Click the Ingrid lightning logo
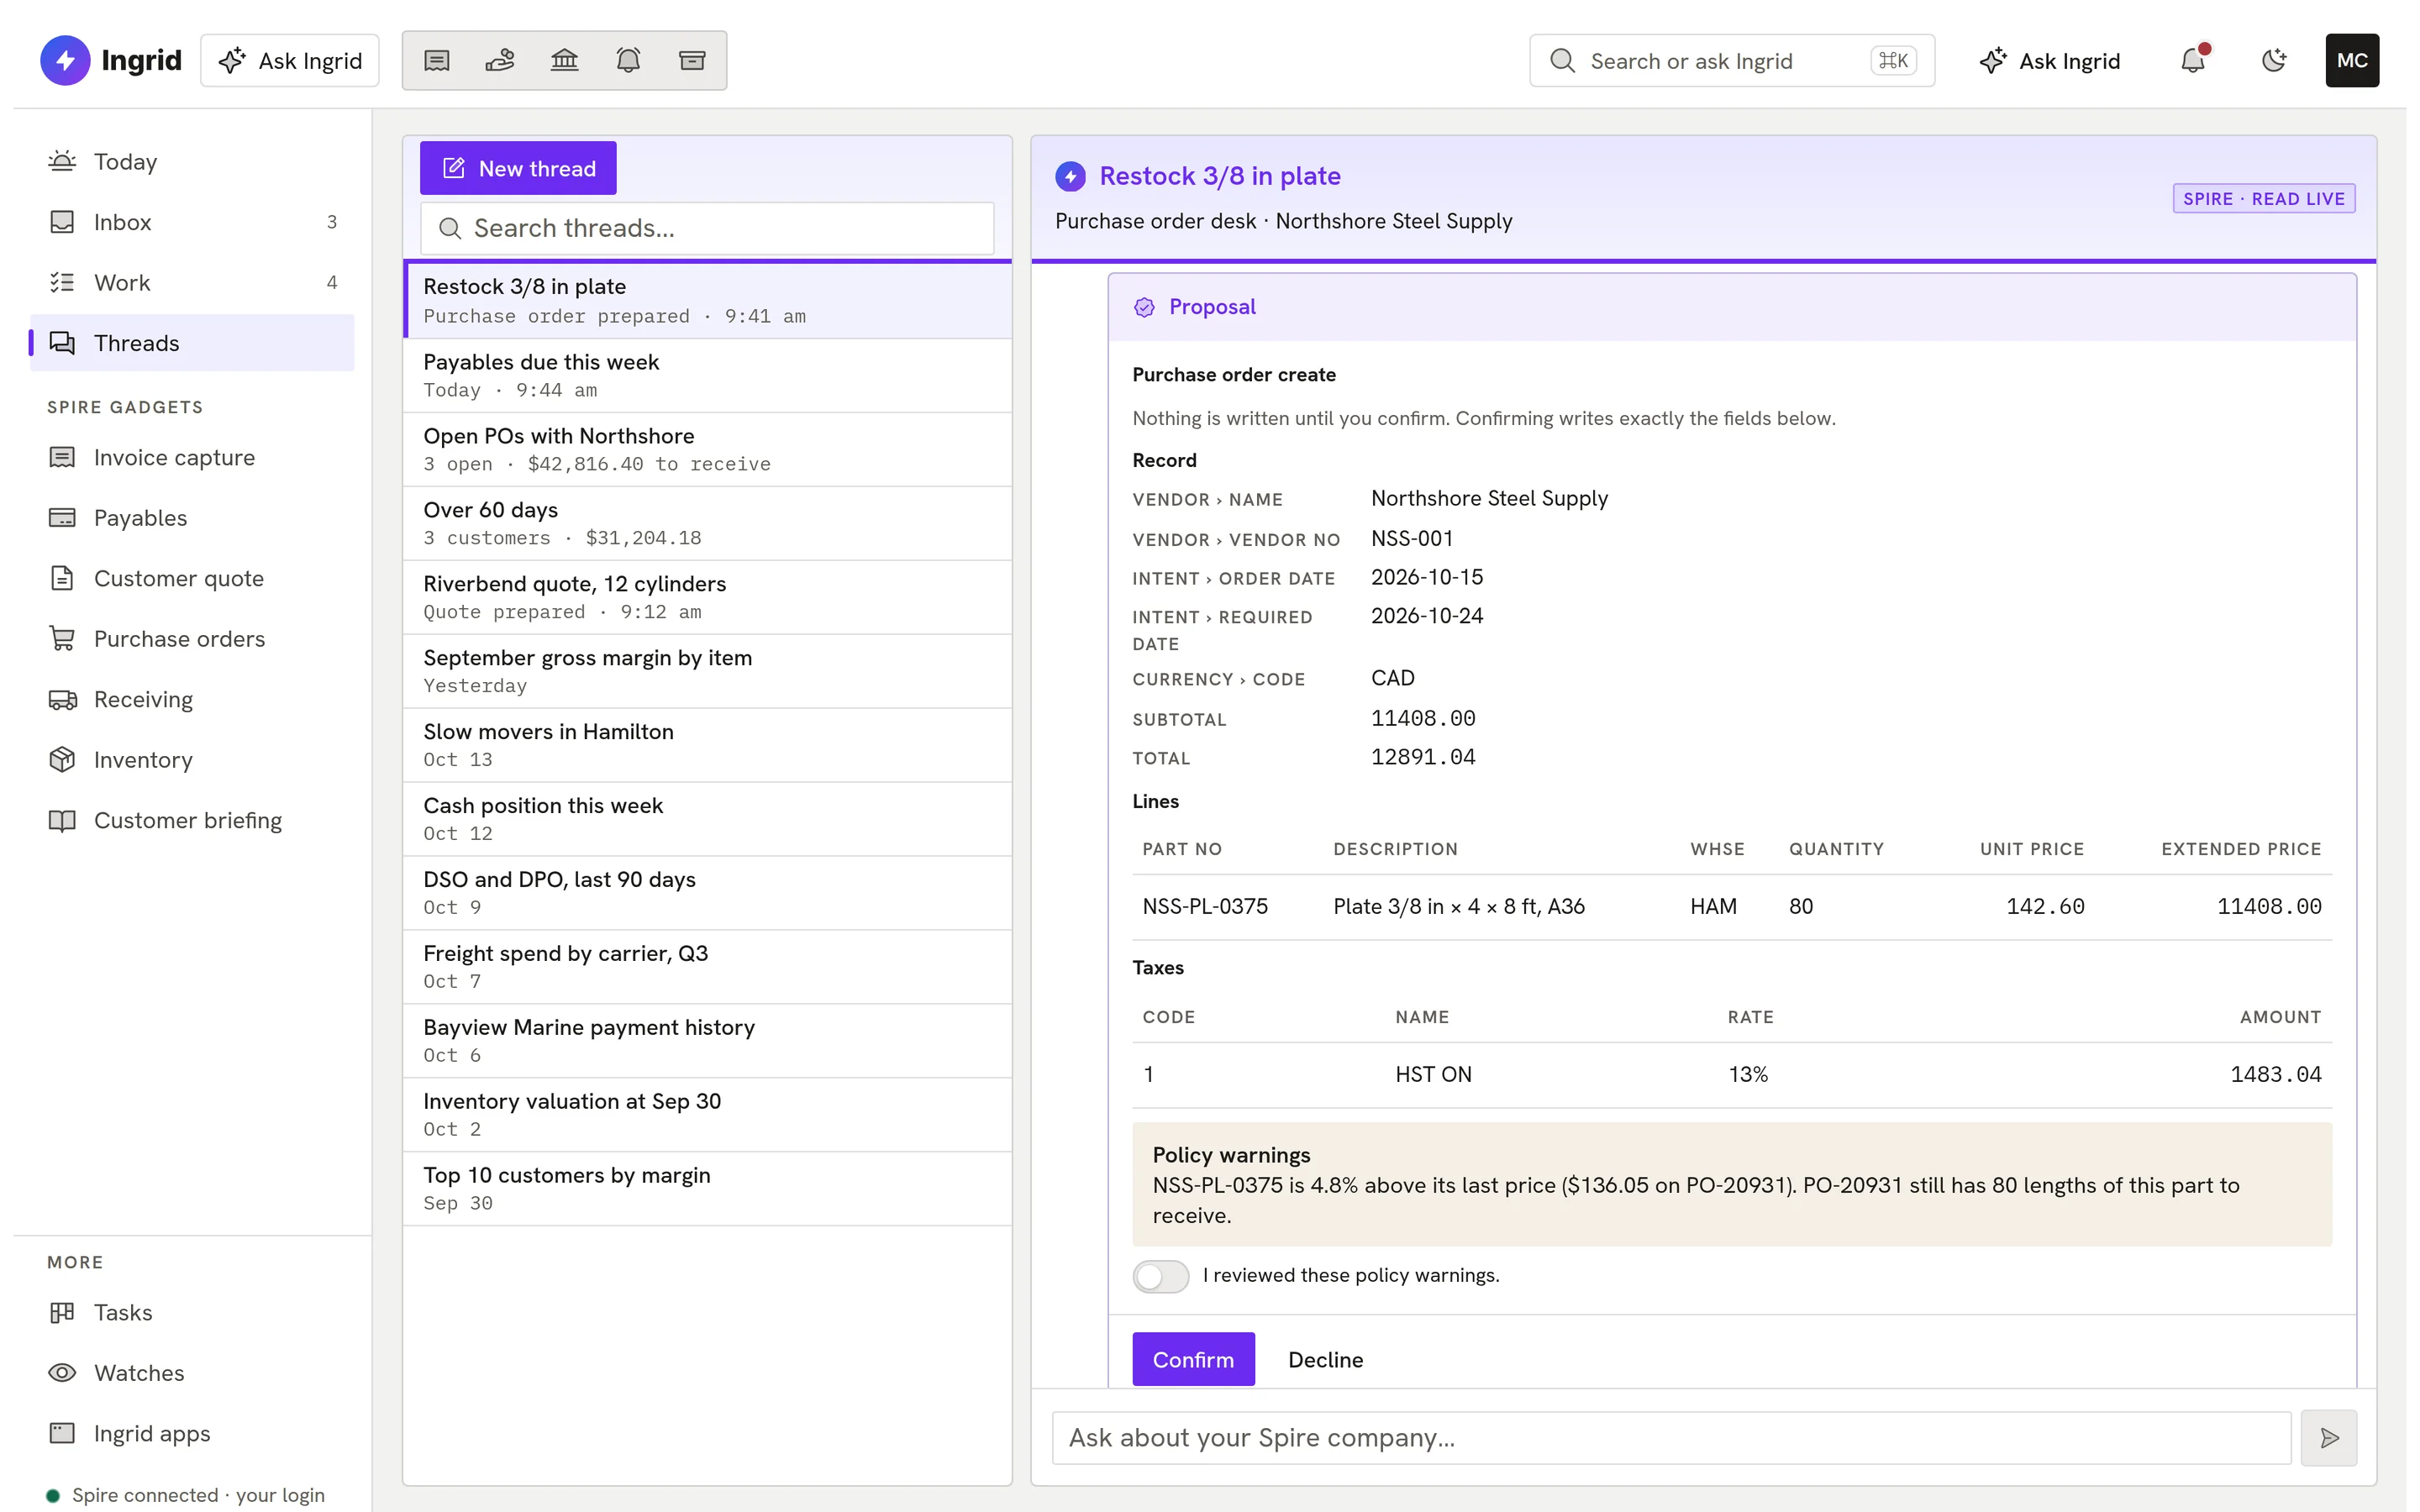 [x=65, y=61]
